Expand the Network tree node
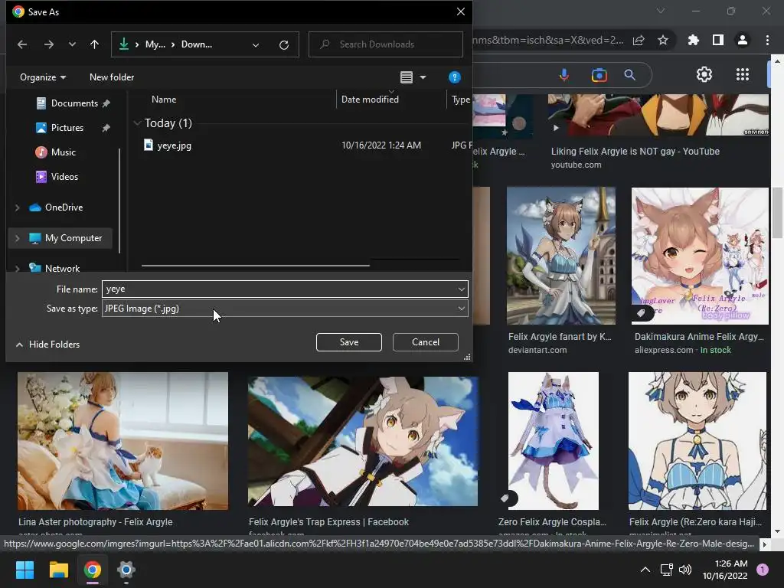 (17, 269)
